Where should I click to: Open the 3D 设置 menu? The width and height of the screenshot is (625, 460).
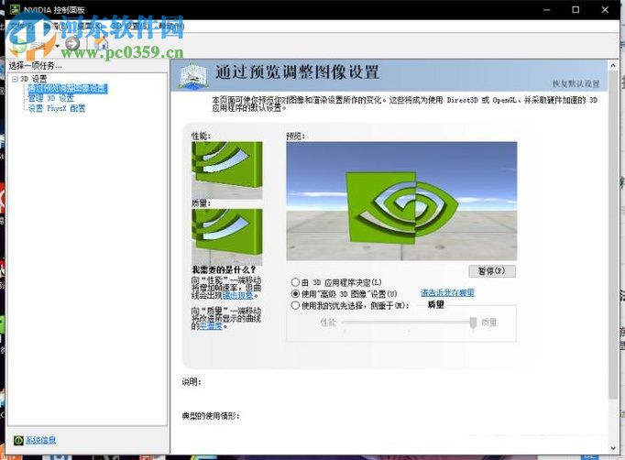pos(130,27)
